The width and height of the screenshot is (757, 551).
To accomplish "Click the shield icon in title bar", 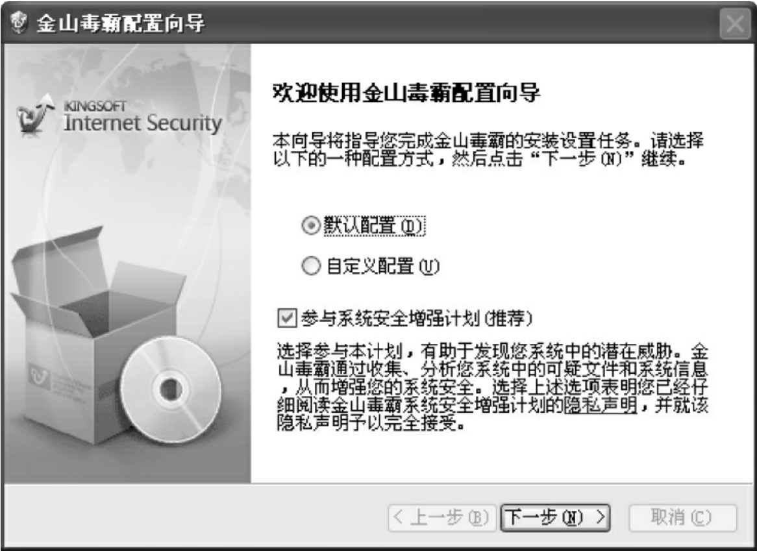I will click(18, 22).
